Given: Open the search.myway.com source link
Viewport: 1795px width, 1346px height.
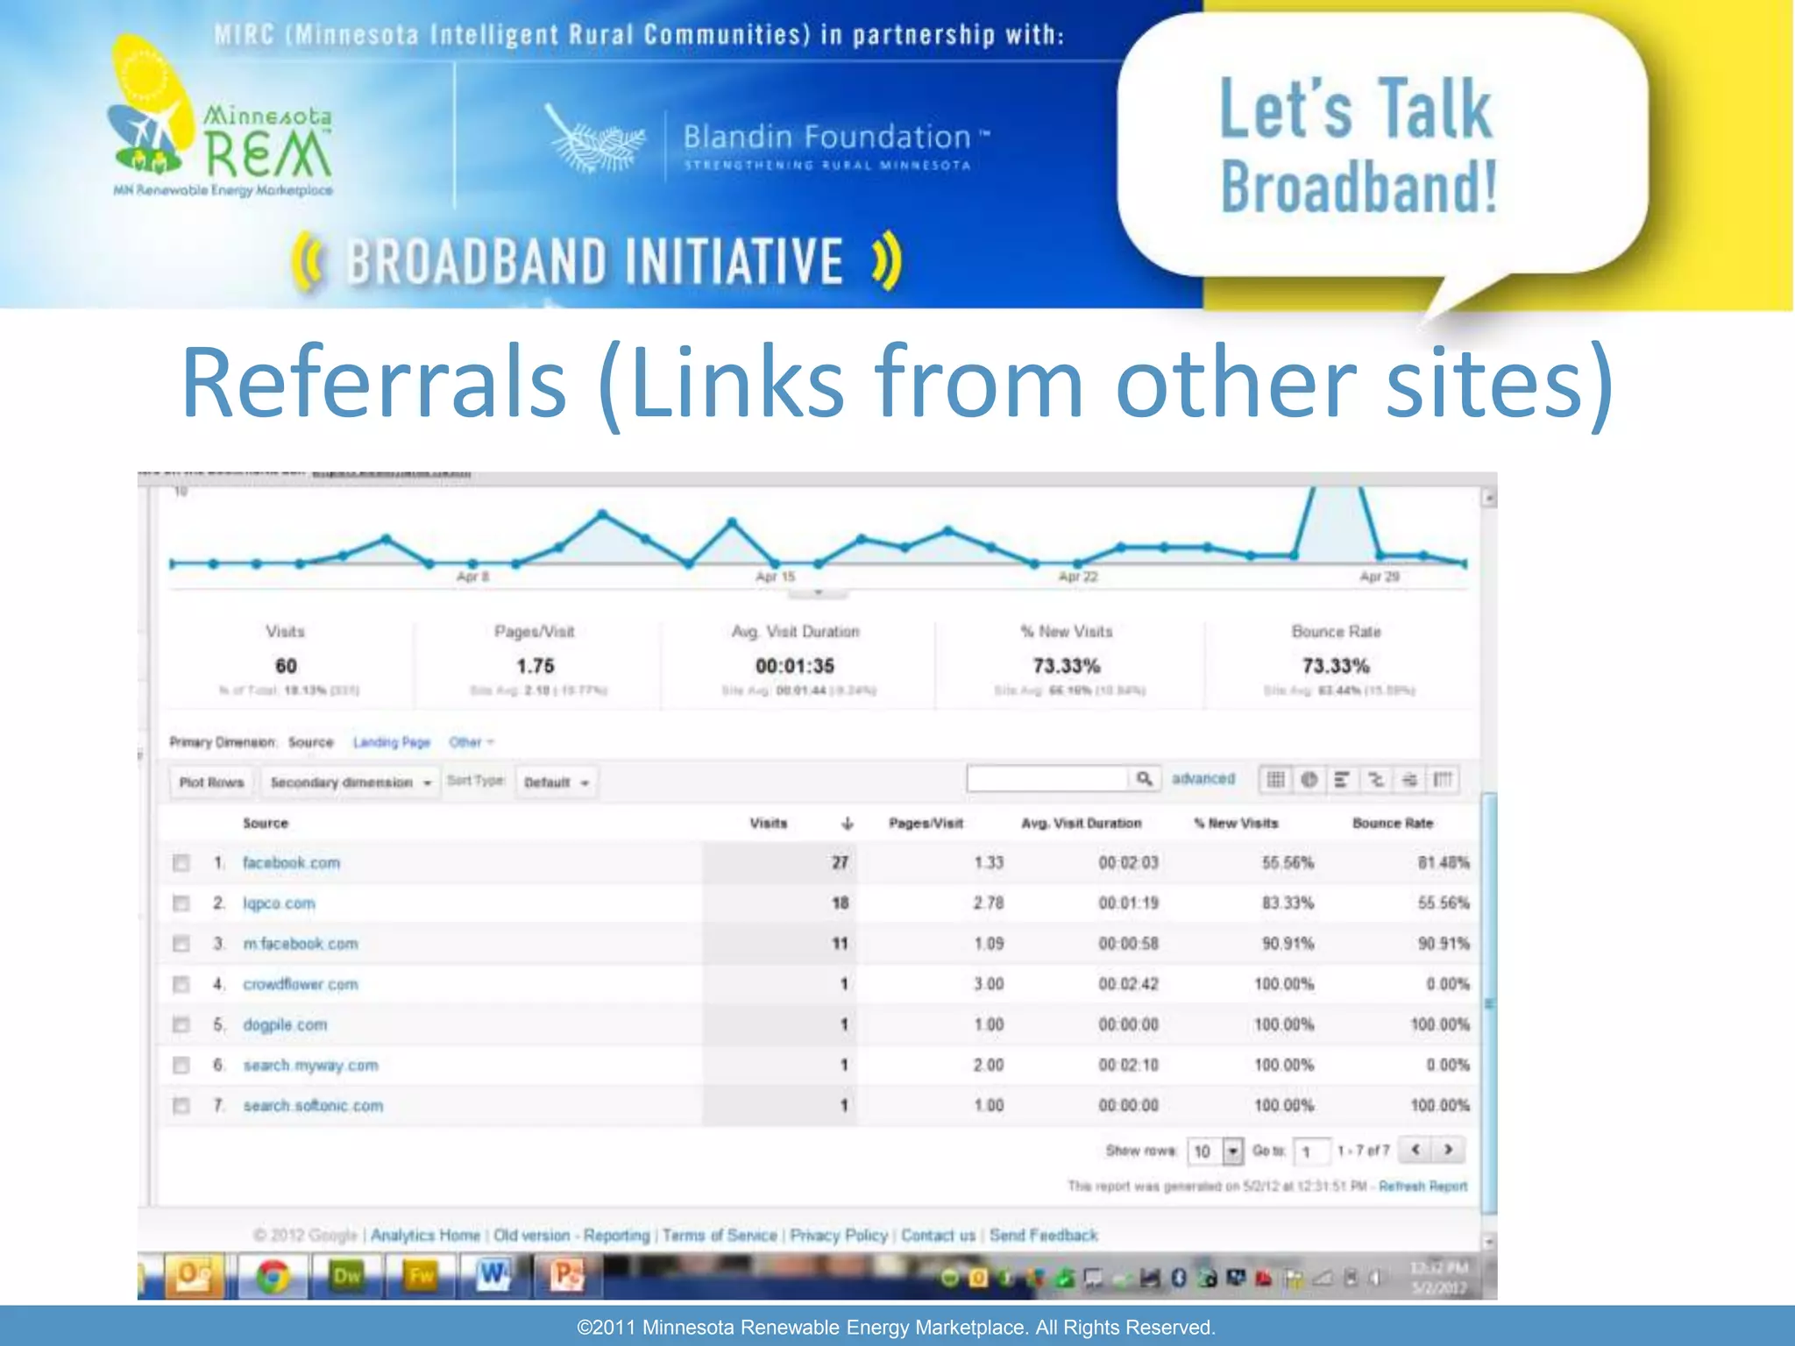Looking at the screenshot, I should [310, 1066].
